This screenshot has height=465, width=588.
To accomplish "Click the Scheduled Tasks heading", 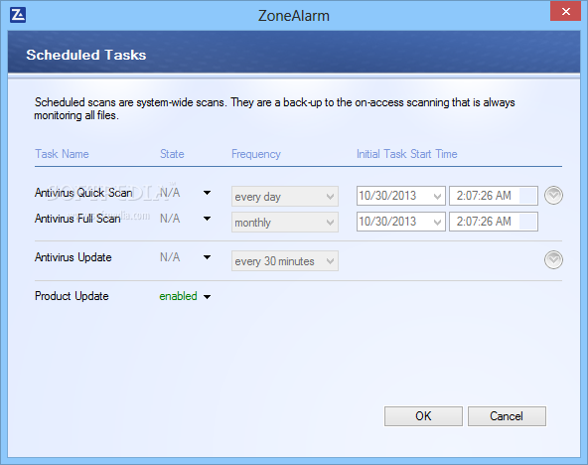I will point(86,55).
